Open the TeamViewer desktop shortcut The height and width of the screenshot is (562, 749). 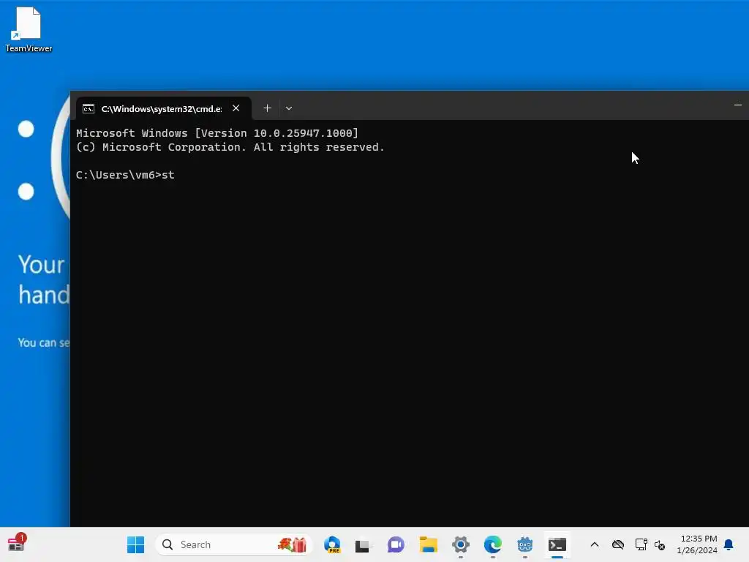(29, 29)
